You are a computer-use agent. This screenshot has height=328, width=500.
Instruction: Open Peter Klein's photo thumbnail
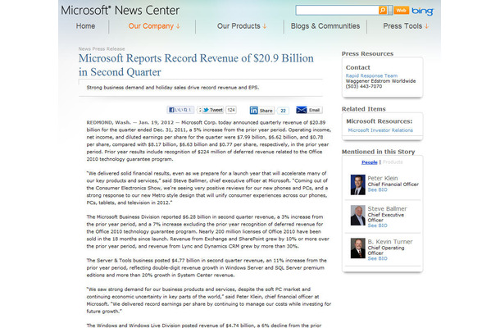coord(357,184)
